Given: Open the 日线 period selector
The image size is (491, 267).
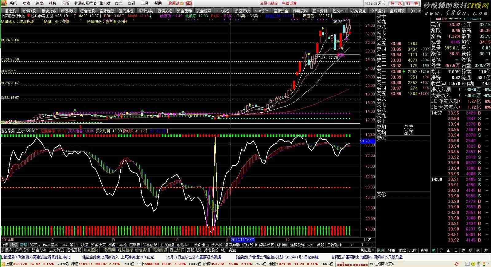Looking at the screenshot, I should pos(367,239).
